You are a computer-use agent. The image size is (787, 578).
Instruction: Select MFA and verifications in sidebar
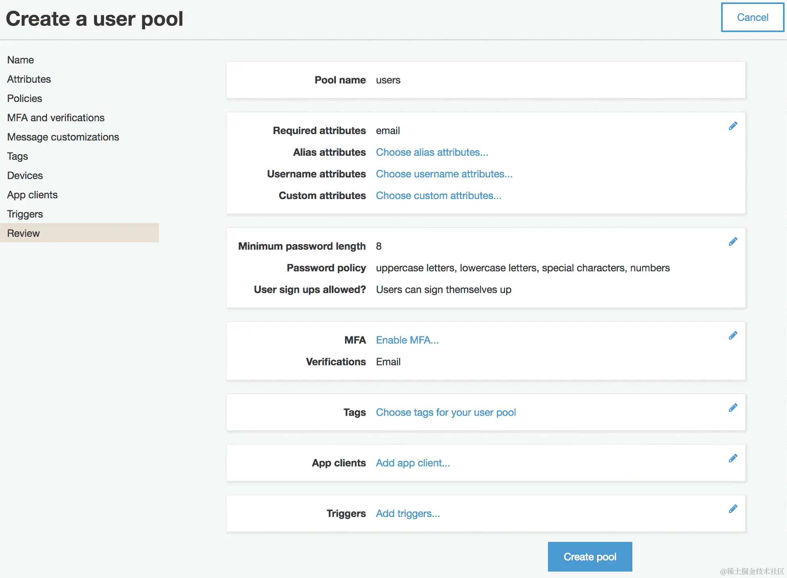point(56,118)
